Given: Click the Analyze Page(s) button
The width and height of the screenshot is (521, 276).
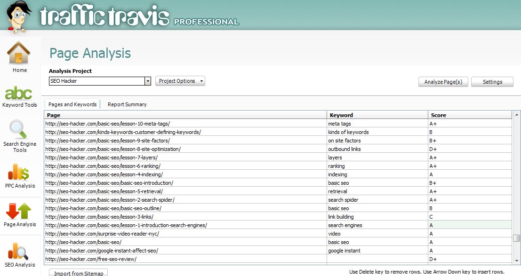Looking at the screenshot, I should 443,82.
